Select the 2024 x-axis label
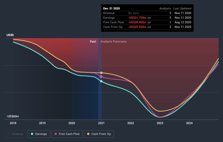 pos(189,123)
